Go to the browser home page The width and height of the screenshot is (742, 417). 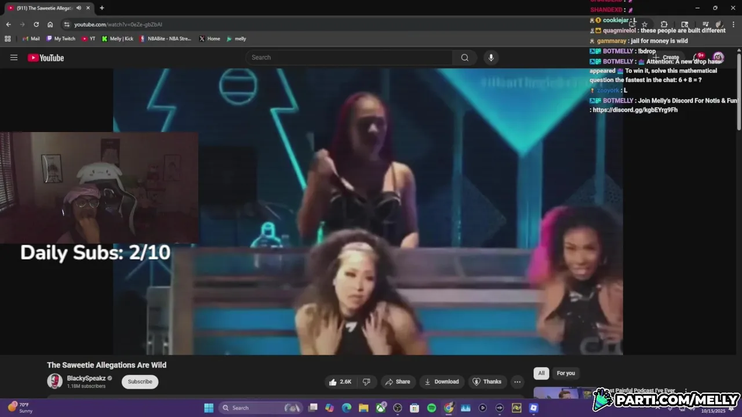tap(50, 24)
